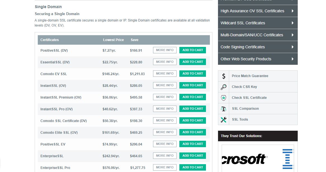
Task: Click the Single Domain heading
Action: pyautogui.click(x=48, y=7)
